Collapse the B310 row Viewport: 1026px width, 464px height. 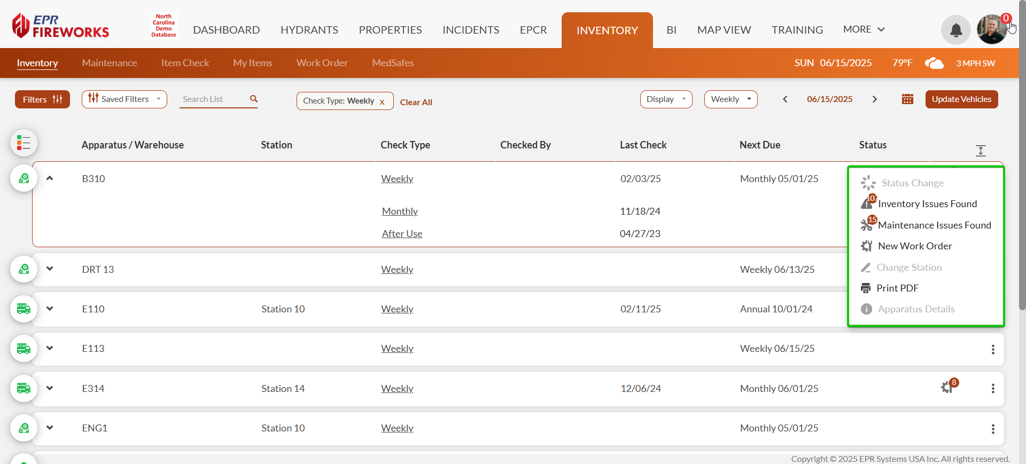pyautogui.click(x=50, y=178)
